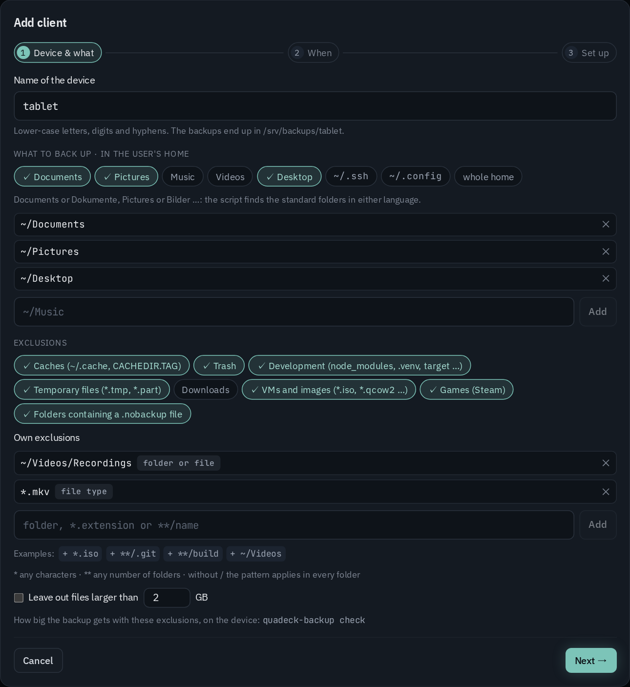
Task: Go to the Device & what step
Action: [x=58, y=53]
